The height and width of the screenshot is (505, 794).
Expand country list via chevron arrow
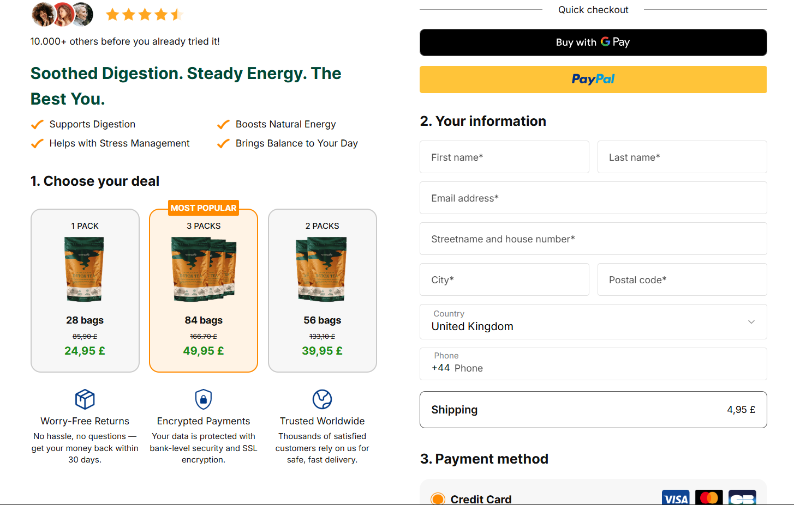(751, 322)
